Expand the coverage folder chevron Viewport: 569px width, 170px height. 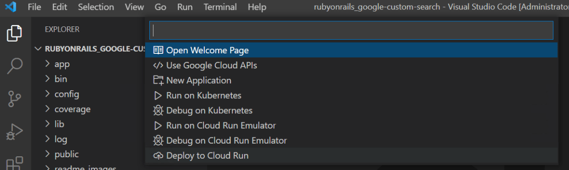[47, 109]
